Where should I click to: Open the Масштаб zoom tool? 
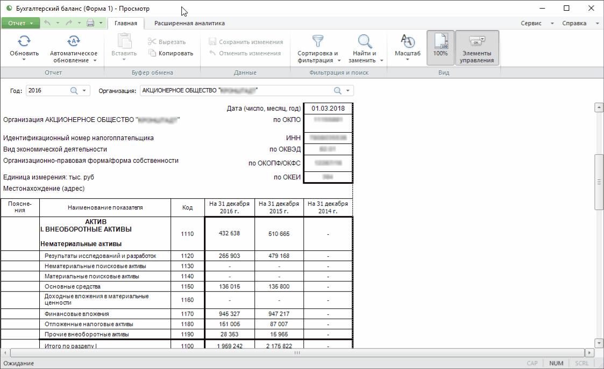pyautogui.click(x=407, y=41)
